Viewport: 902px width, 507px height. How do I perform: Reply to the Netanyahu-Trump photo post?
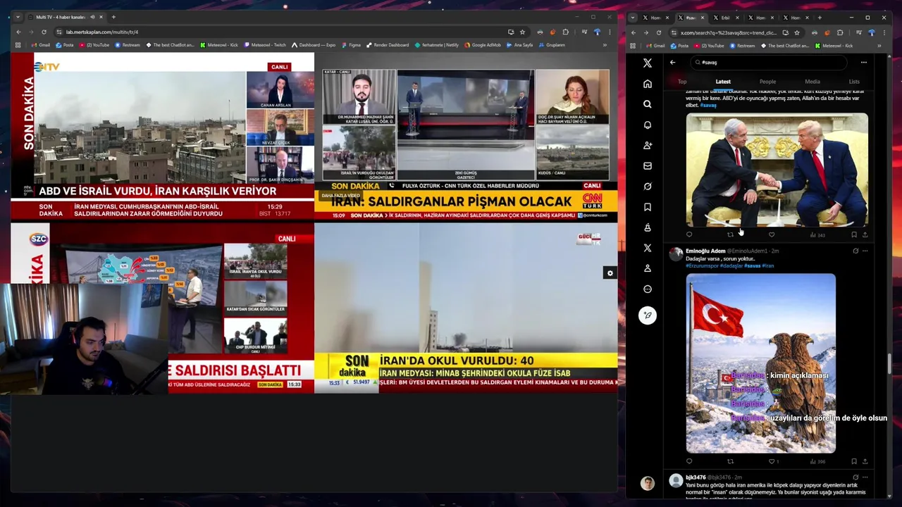[x=689, y=234]
